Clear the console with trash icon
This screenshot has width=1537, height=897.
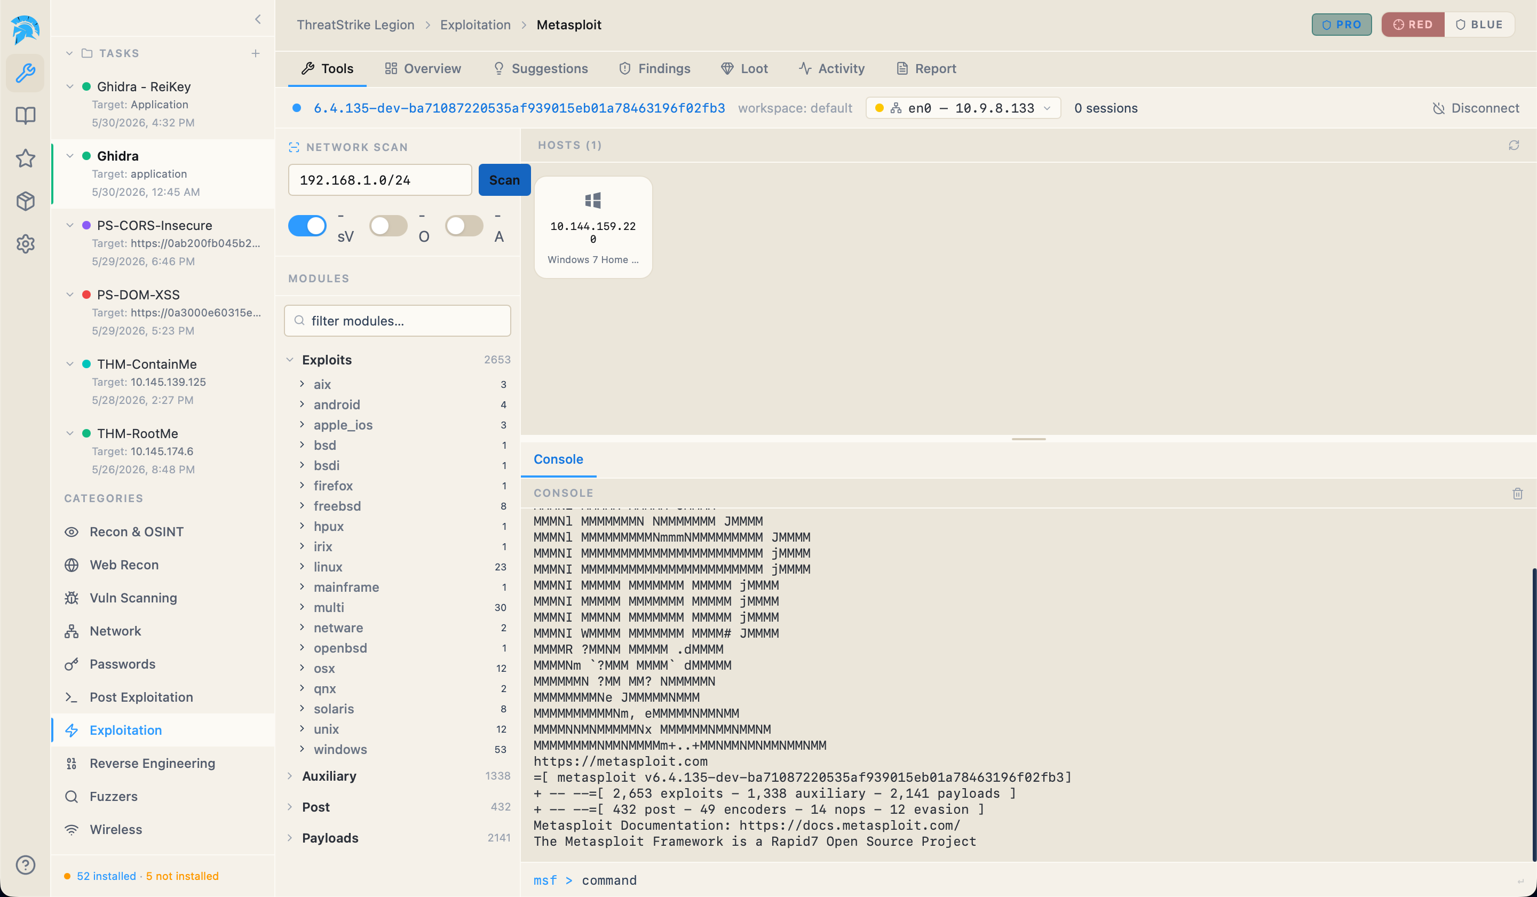pos(1517,493)
